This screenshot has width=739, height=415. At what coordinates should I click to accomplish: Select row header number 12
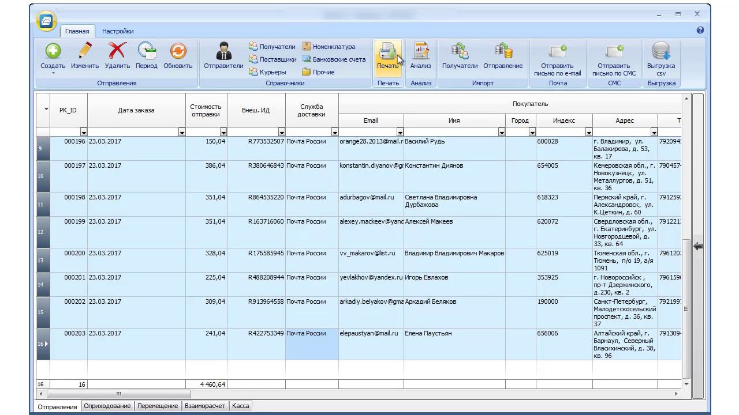[x=43, y=232]
